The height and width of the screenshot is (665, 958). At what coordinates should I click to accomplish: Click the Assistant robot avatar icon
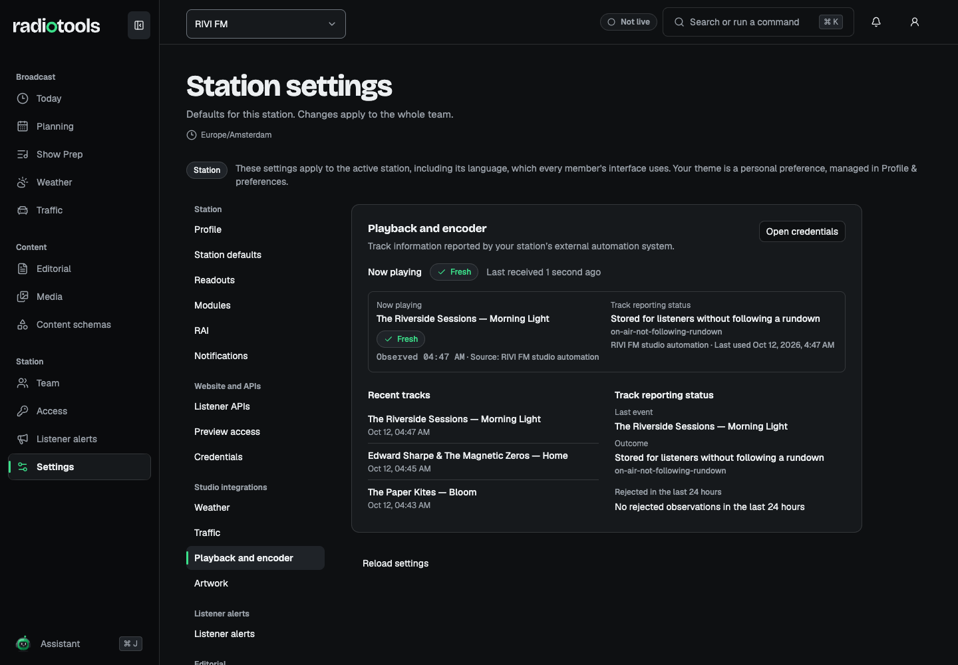point(23,643)
